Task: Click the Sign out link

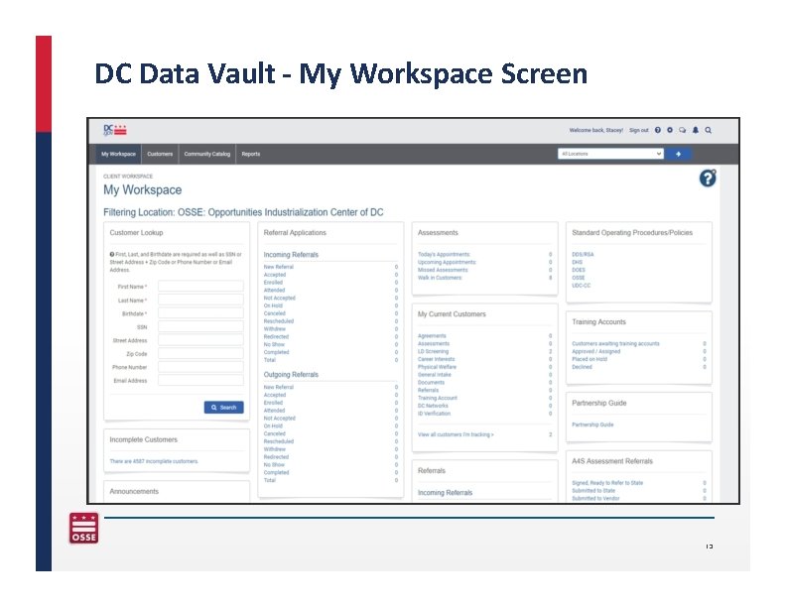Action: (639, 130)
